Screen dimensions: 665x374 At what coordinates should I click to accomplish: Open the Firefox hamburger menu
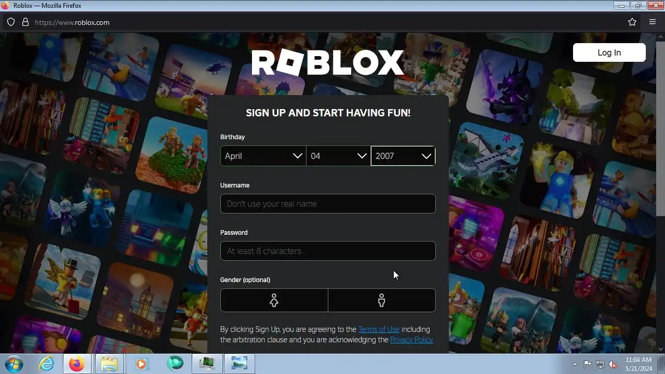(653, 22)
